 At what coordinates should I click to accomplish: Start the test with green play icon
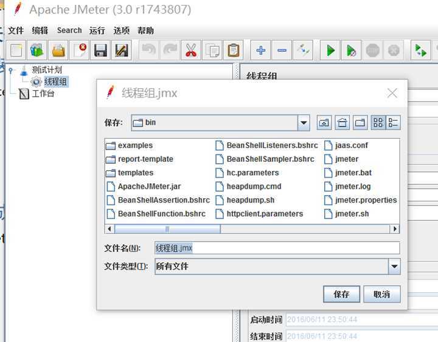coord(330,51)
